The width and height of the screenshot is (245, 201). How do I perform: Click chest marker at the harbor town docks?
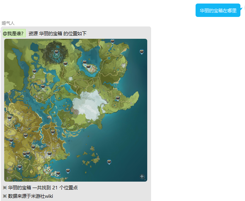[58, 173]
